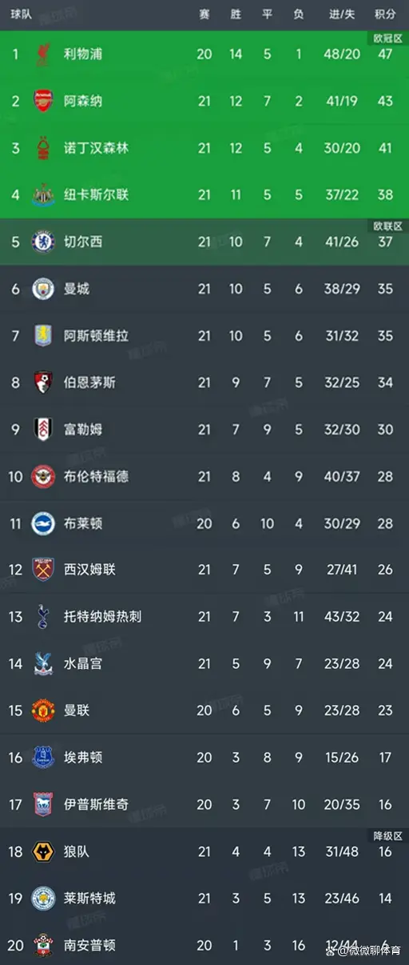409x965 pixels.
Task: Click the 降级区 zone label
Action: click(x=388, y=836)
